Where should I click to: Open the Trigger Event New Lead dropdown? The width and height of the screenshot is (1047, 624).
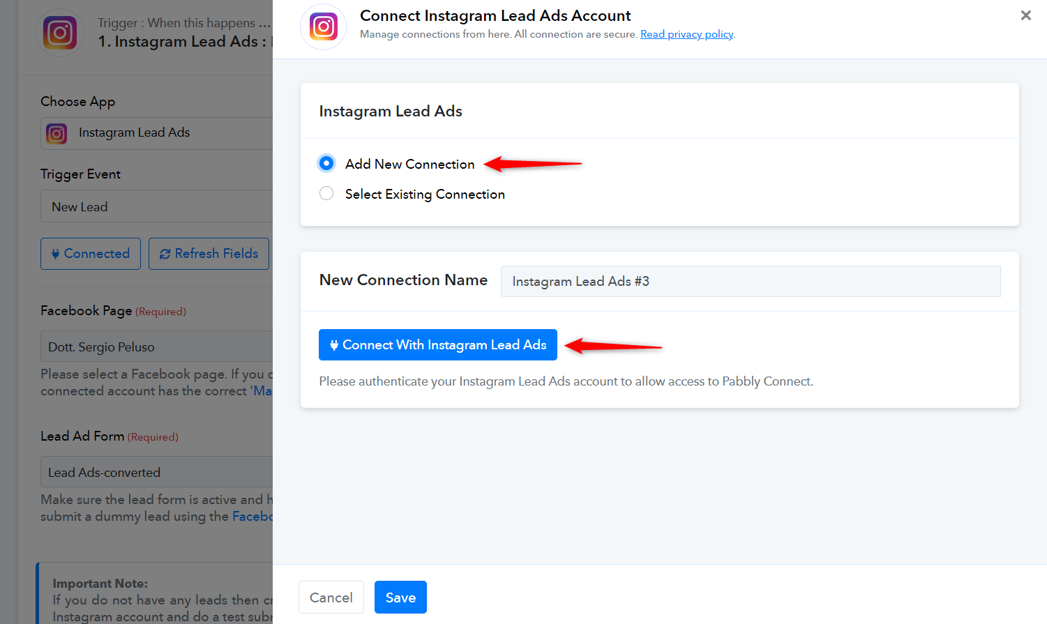pyautogui.click(x=157, y=206)
